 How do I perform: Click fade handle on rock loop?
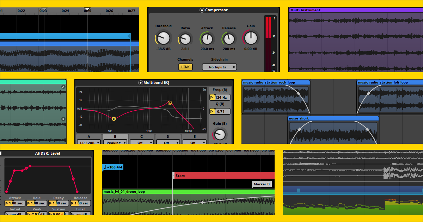[x=298, y=93]
